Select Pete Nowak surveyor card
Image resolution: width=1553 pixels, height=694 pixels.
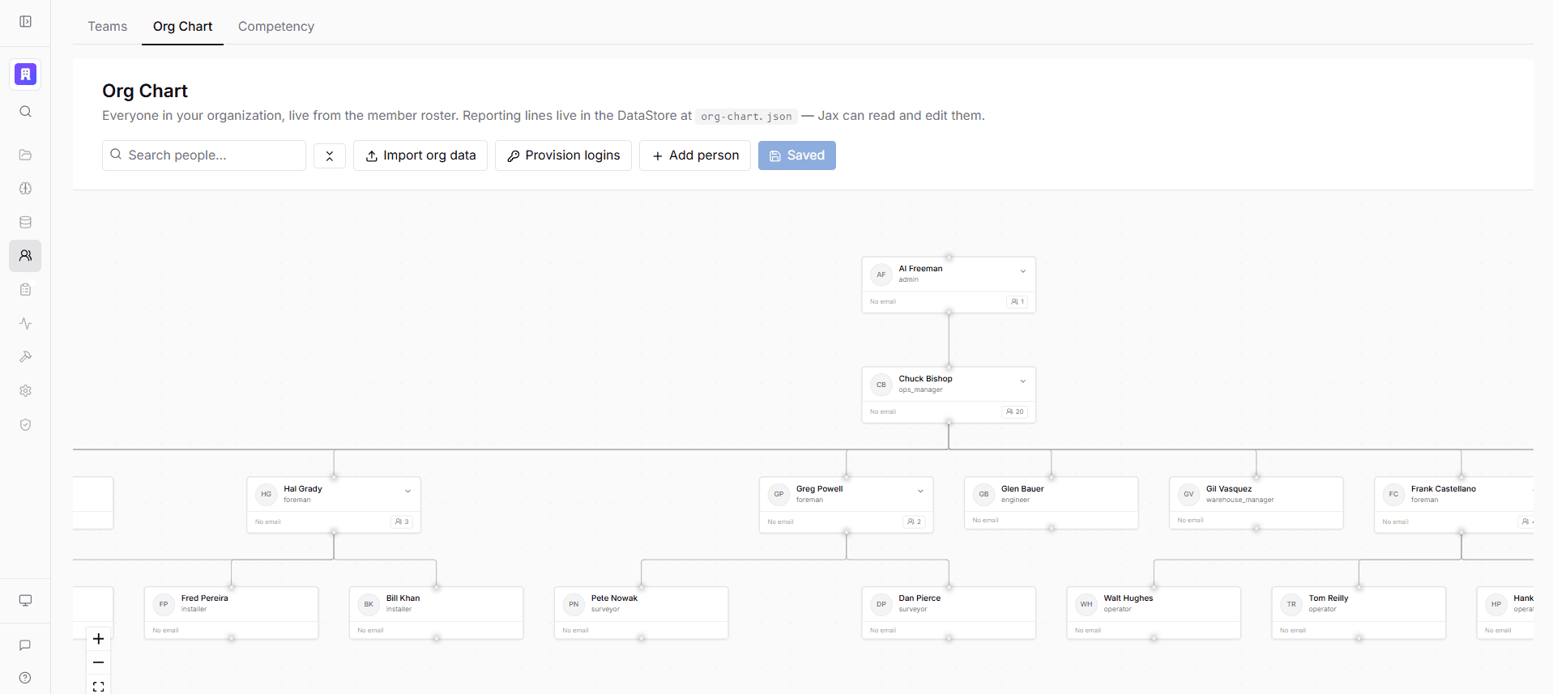tap(642, 613)
